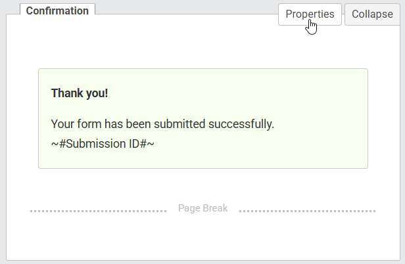Click the word Thank in the heading
The width and height of the screenshot is (405, 264).
coord(67,93)
